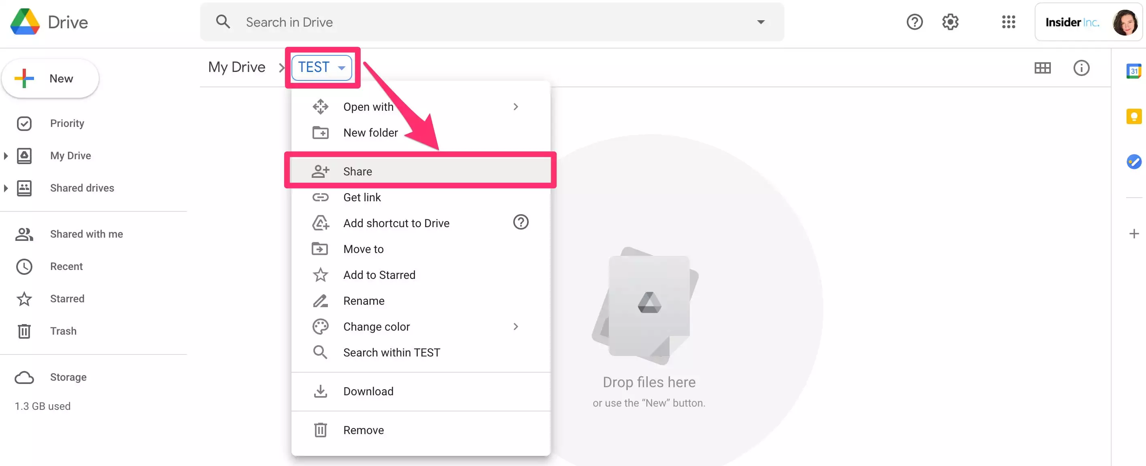Click the add-ons plus icon

point(1133,234)
